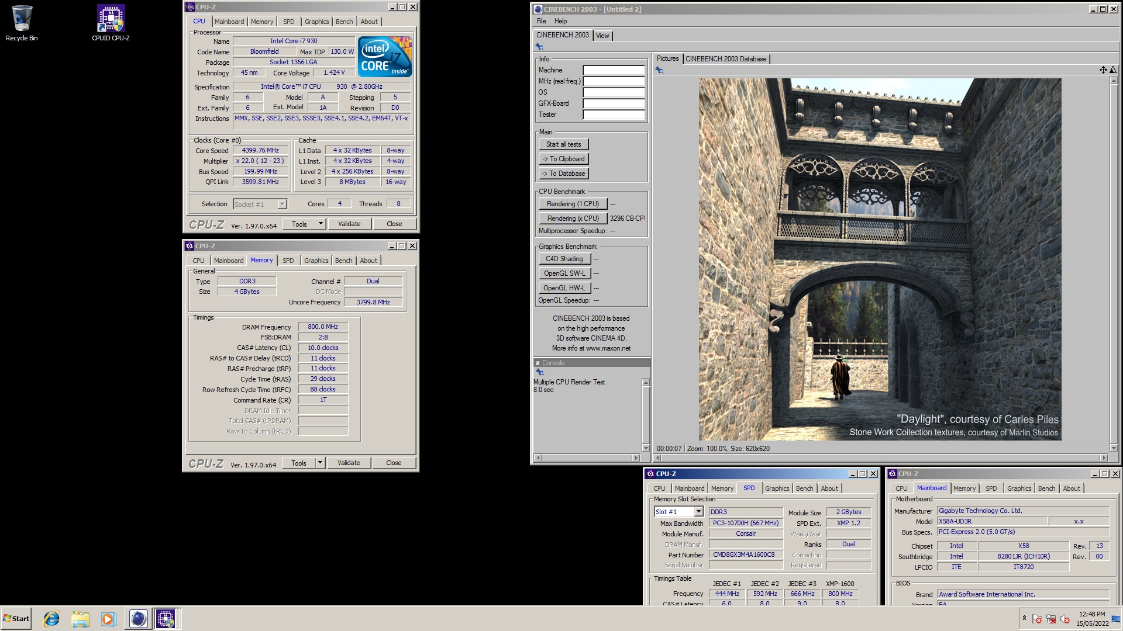Click the 3296 CB-CPU score value

point(628,219)
